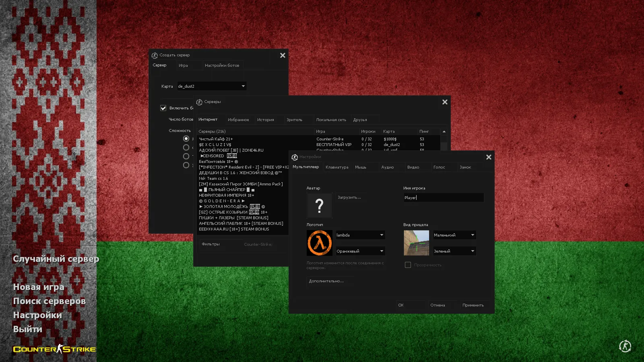Open the Оранжевый logo color dropdown
Viewport: 644px width, 362px height.
point(360,251)
